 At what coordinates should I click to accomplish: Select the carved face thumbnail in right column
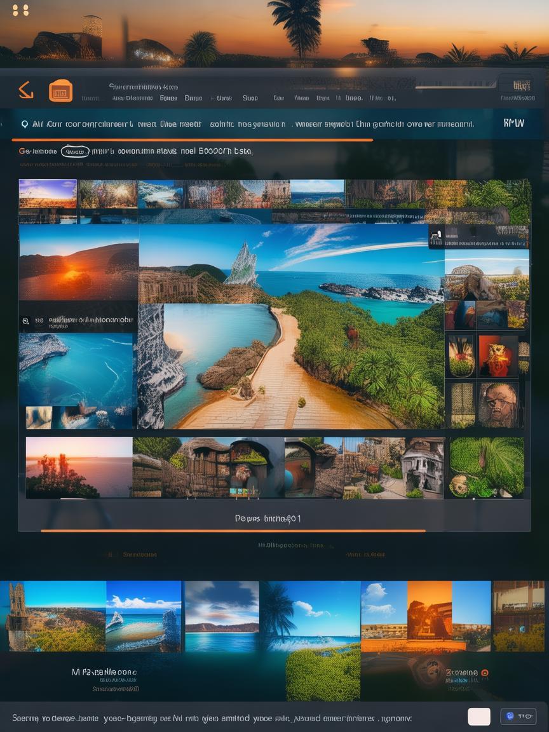498,404
